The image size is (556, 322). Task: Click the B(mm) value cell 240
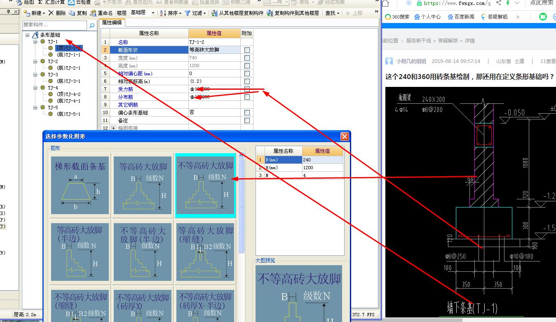tap(322, 160)
